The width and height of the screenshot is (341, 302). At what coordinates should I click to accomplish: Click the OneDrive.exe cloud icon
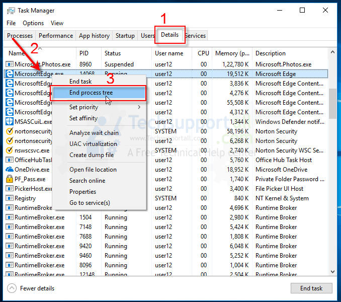10,169
